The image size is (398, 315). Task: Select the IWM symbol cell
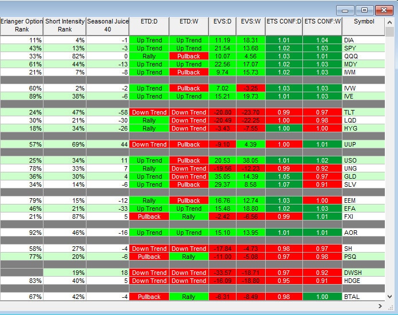364,72
